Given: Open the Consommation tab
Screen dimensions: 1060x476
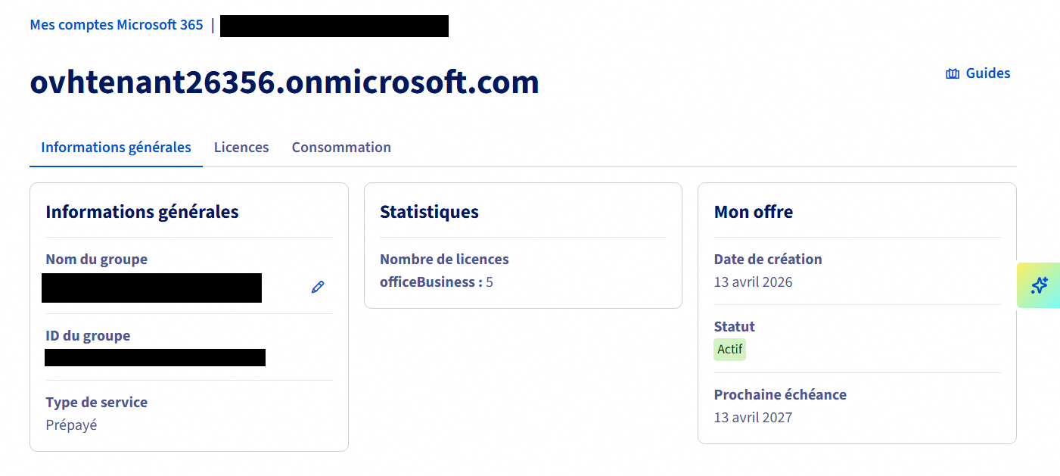Looking at the screenshot, I should tap(341, 148).
